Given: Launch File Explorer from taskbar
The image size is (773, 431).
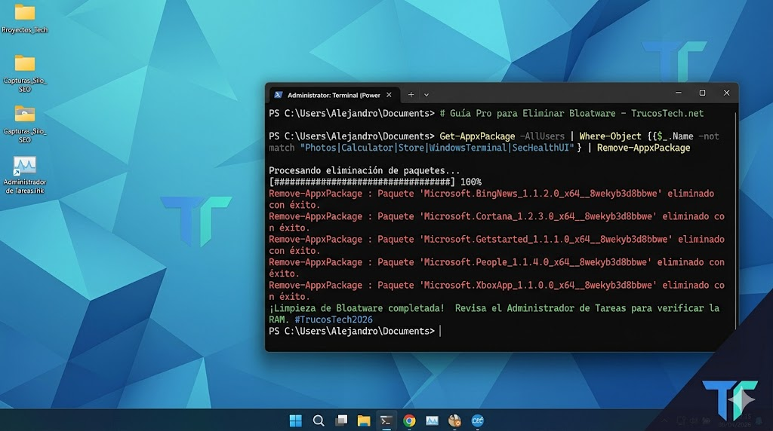Looking at the screenshot, I should [x=364, y=420].
